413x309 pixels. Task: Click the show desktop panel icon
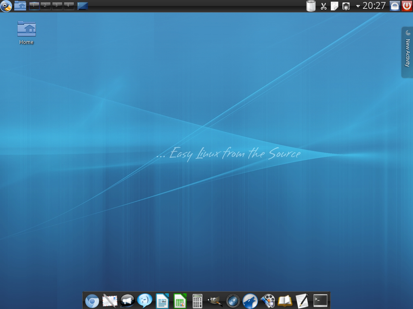[x=83, y=6]
